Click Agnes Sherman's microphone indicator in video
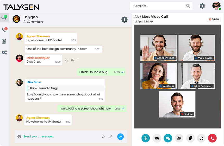This screenshot has width=224, height=146. tap(155, 58)
